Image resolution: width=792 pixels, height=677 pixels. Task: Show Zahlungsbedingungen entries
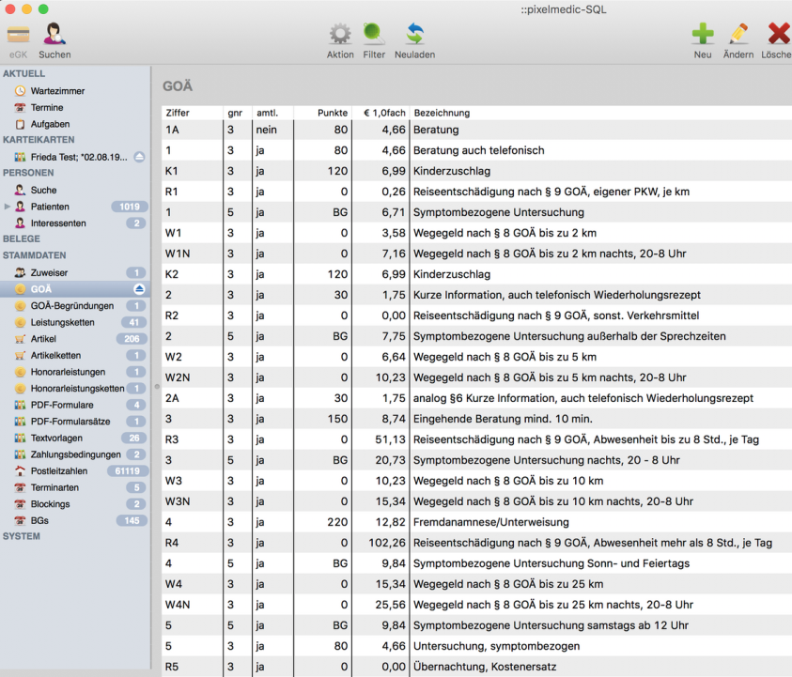(76, 454)
